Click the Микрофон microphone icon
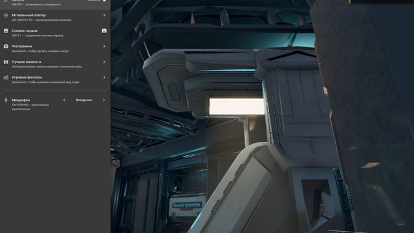This screenshot has width=414, height=233. [6, 100]
